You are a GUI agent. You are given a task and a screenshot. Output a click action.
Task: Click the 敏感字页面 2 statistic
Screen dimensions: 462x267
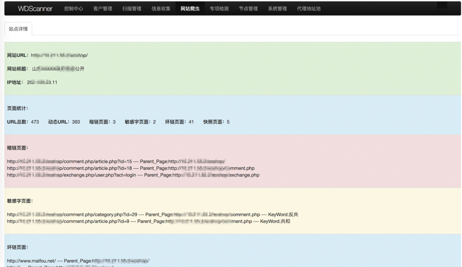[140, 122]
